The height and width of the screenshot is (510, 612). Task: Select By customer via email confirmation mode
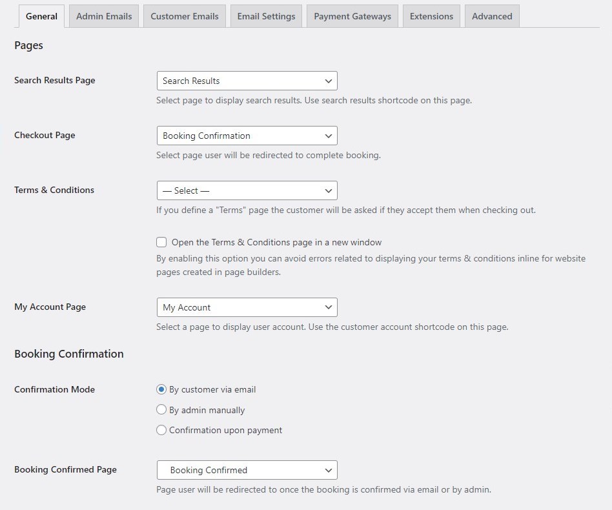161,389
